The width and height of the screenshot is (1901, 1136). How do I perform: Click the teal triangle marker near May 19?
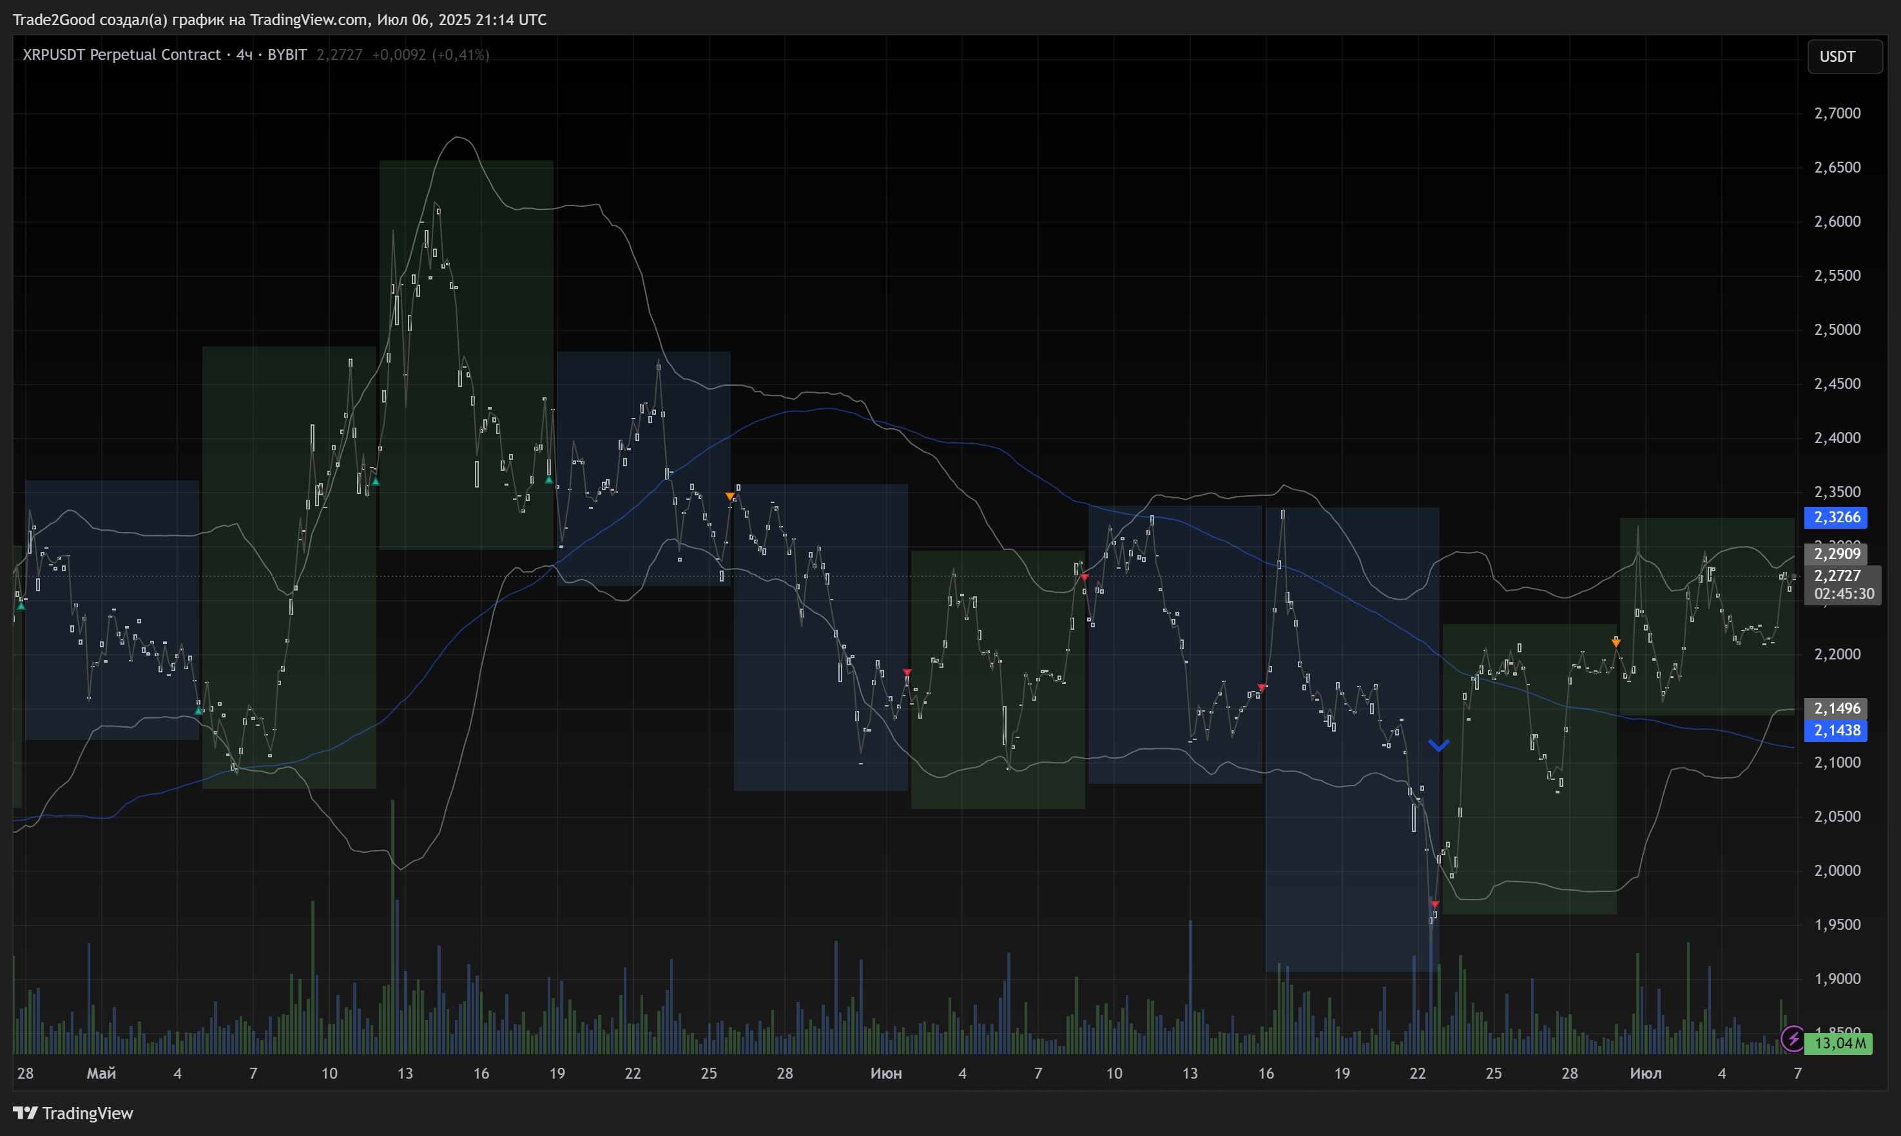pyautogui.click(x=548, y=480)
